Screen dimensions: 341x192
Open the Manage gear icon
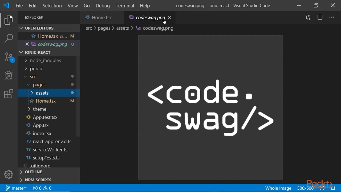9,174
